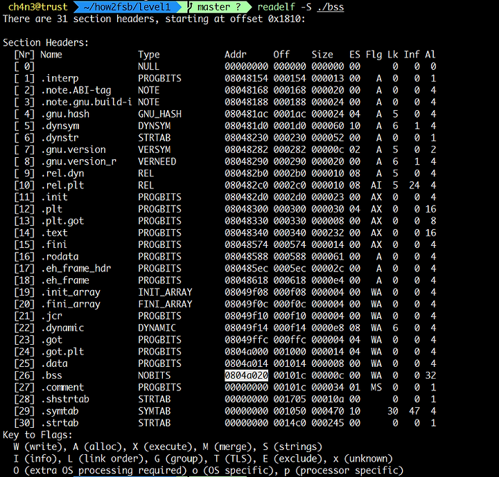Click the Size column header
Screen dimensions: 499x477
[x=322, y=55]
